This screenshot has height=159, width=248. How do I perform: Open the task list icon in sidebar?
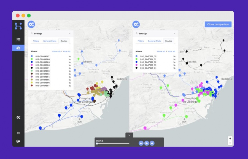[x=18, y=40]
